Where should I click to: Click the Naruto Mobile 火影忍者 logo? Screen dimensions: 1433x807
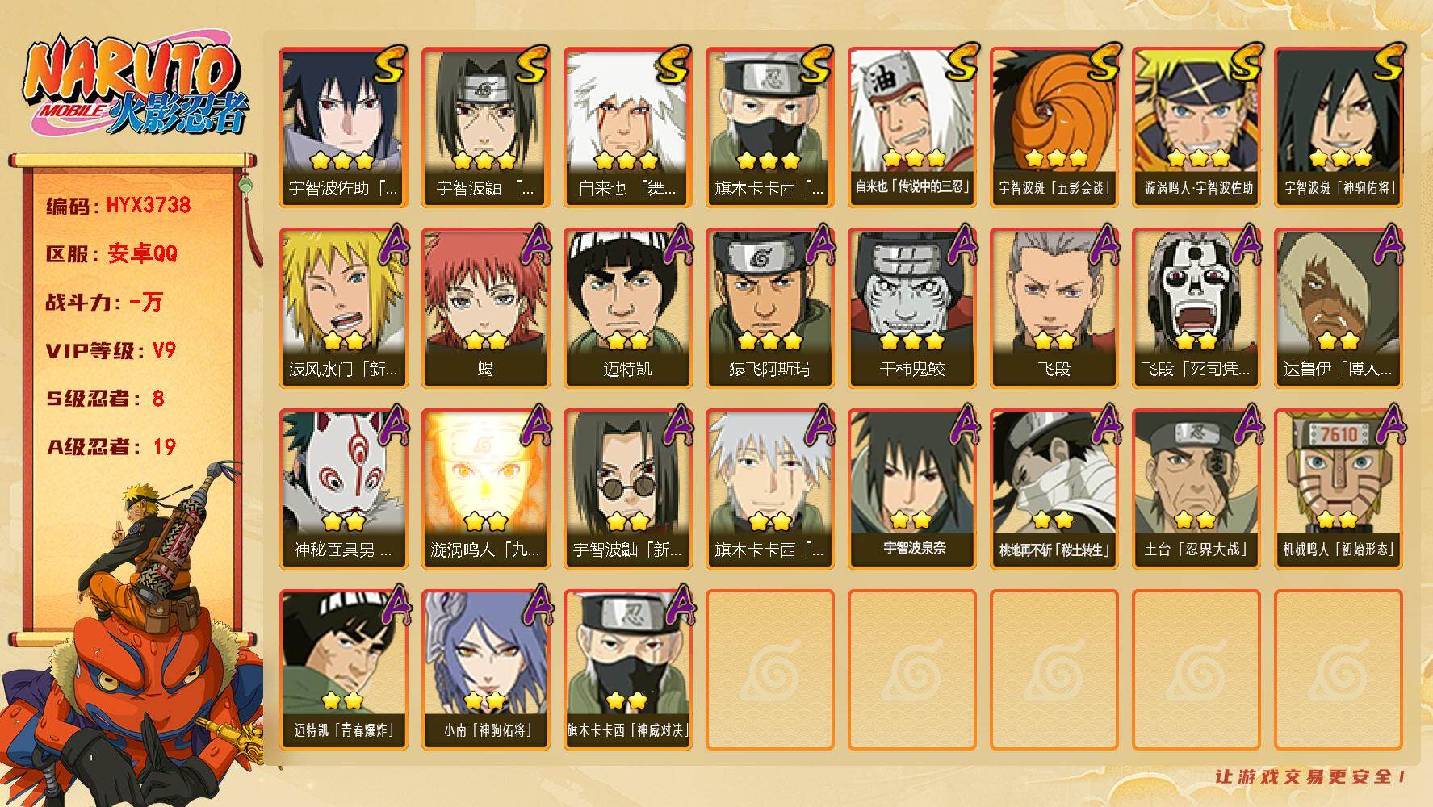[135, 87]
